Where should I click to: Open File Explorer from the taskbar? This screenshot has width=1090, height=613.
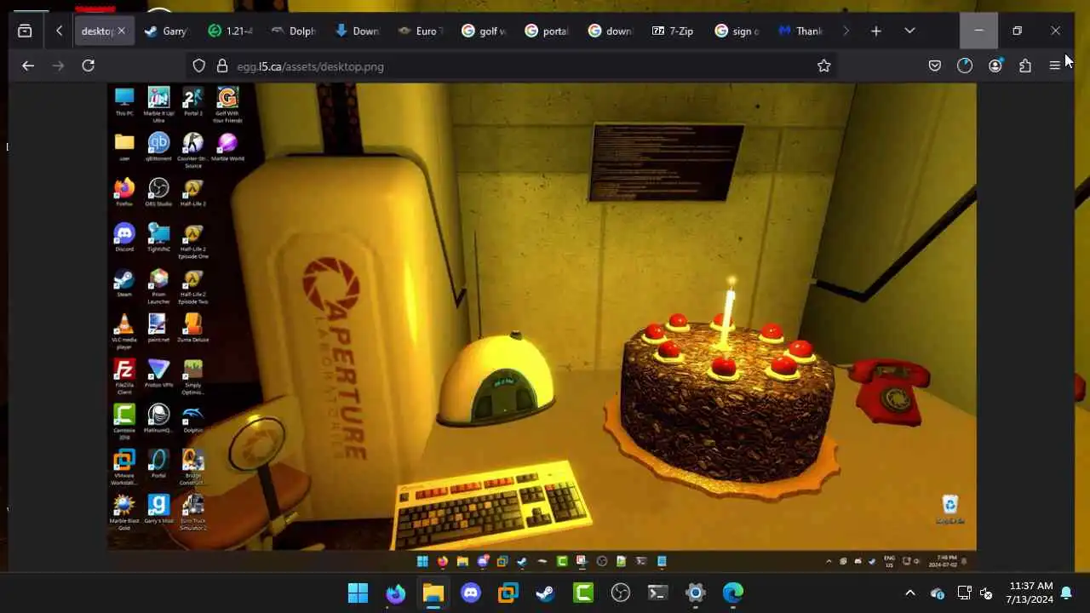[x=433, y=593]
